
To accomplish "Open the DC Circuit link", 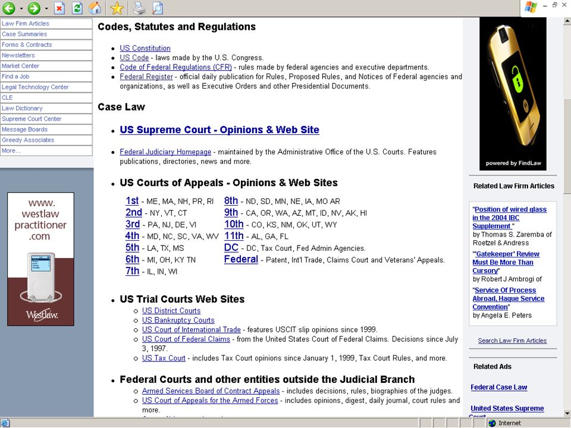I will point(231,247).
